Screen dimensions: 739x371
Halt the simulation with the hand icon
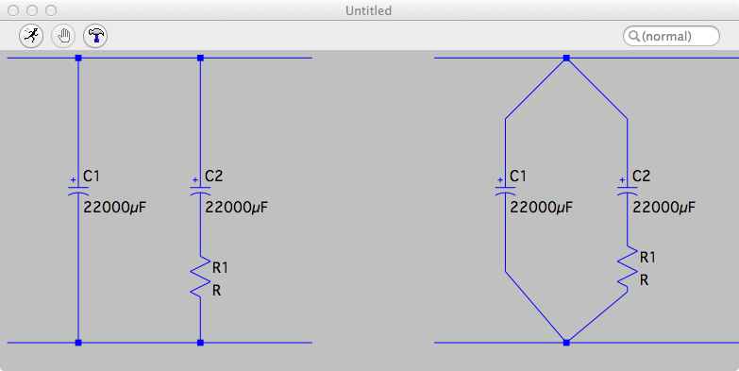[63, 36]
